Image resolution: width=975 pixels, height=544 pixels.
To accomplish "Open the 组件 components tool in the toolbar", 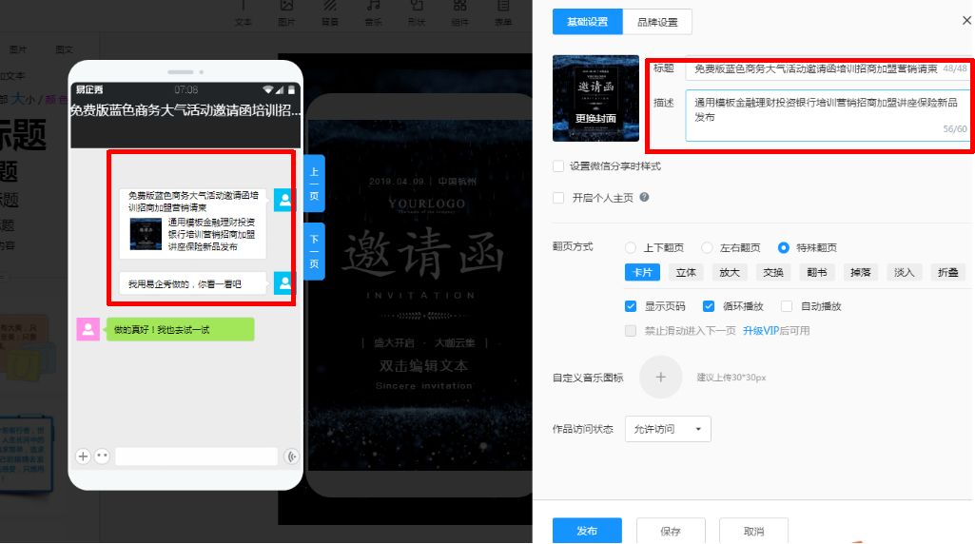I will pyautogui.click(x=460, y=12).
